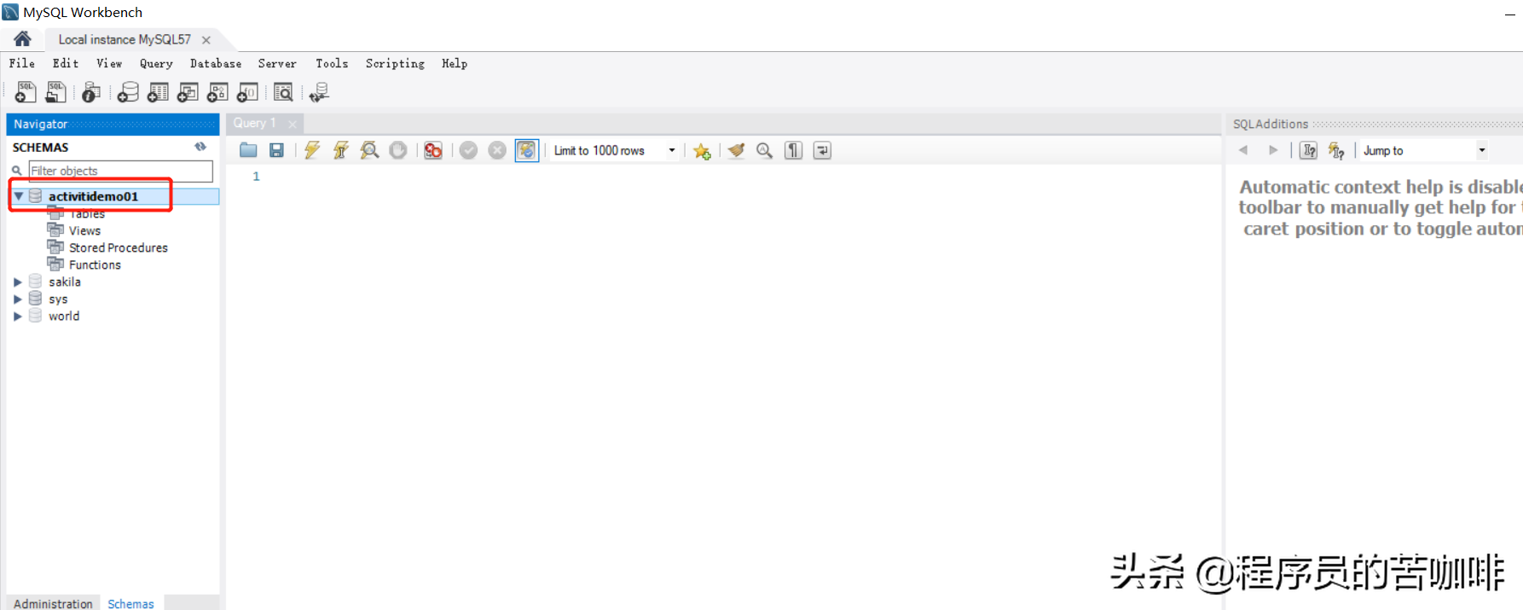
Task: Close the Local instance MySQL57 tab
Action: [x=206, y=40]
